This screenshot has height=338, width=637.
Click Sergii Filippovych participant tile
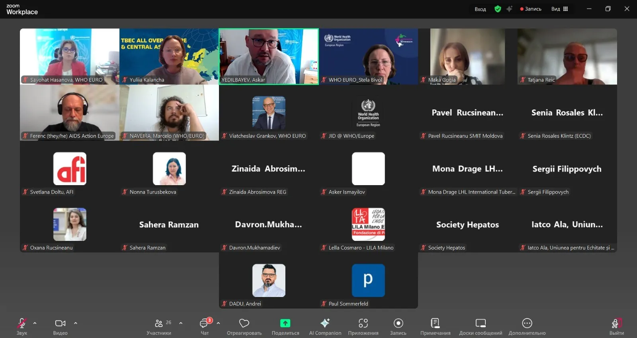pyautogui.click(x=567, y=169)
